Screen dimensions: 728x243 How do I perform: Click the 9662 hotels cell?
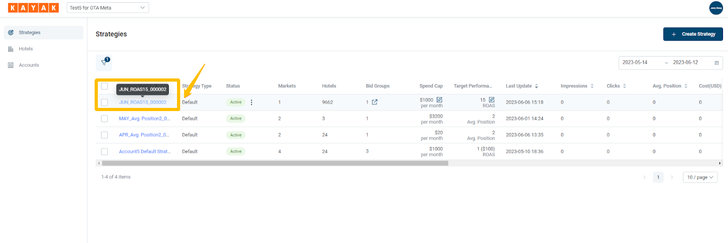[x=328, y=102]
